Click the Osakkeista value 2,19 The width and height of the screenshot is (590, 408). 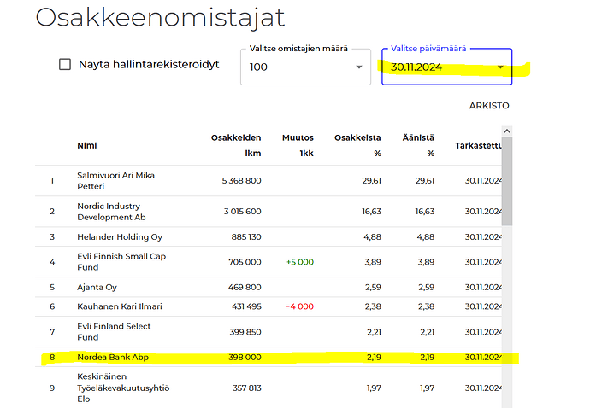click(x=374, y=358)
